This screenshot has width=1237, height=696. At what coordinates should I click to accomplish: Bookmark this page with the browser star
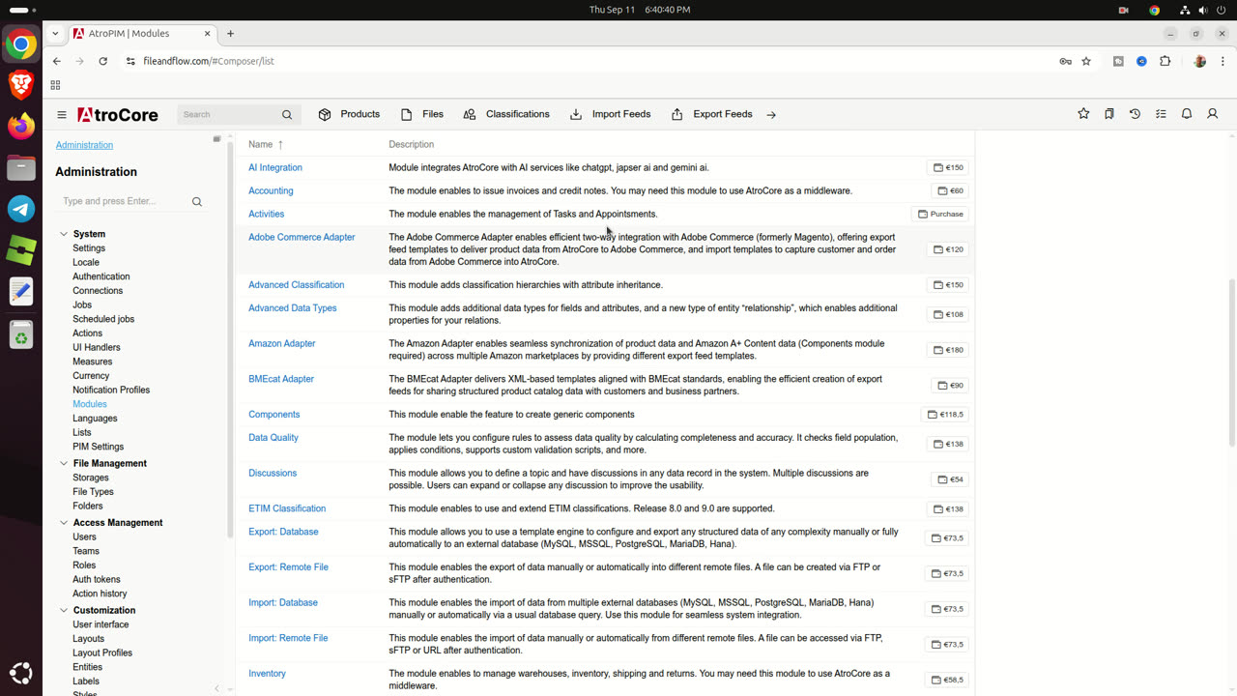[x=1086, y=61]
